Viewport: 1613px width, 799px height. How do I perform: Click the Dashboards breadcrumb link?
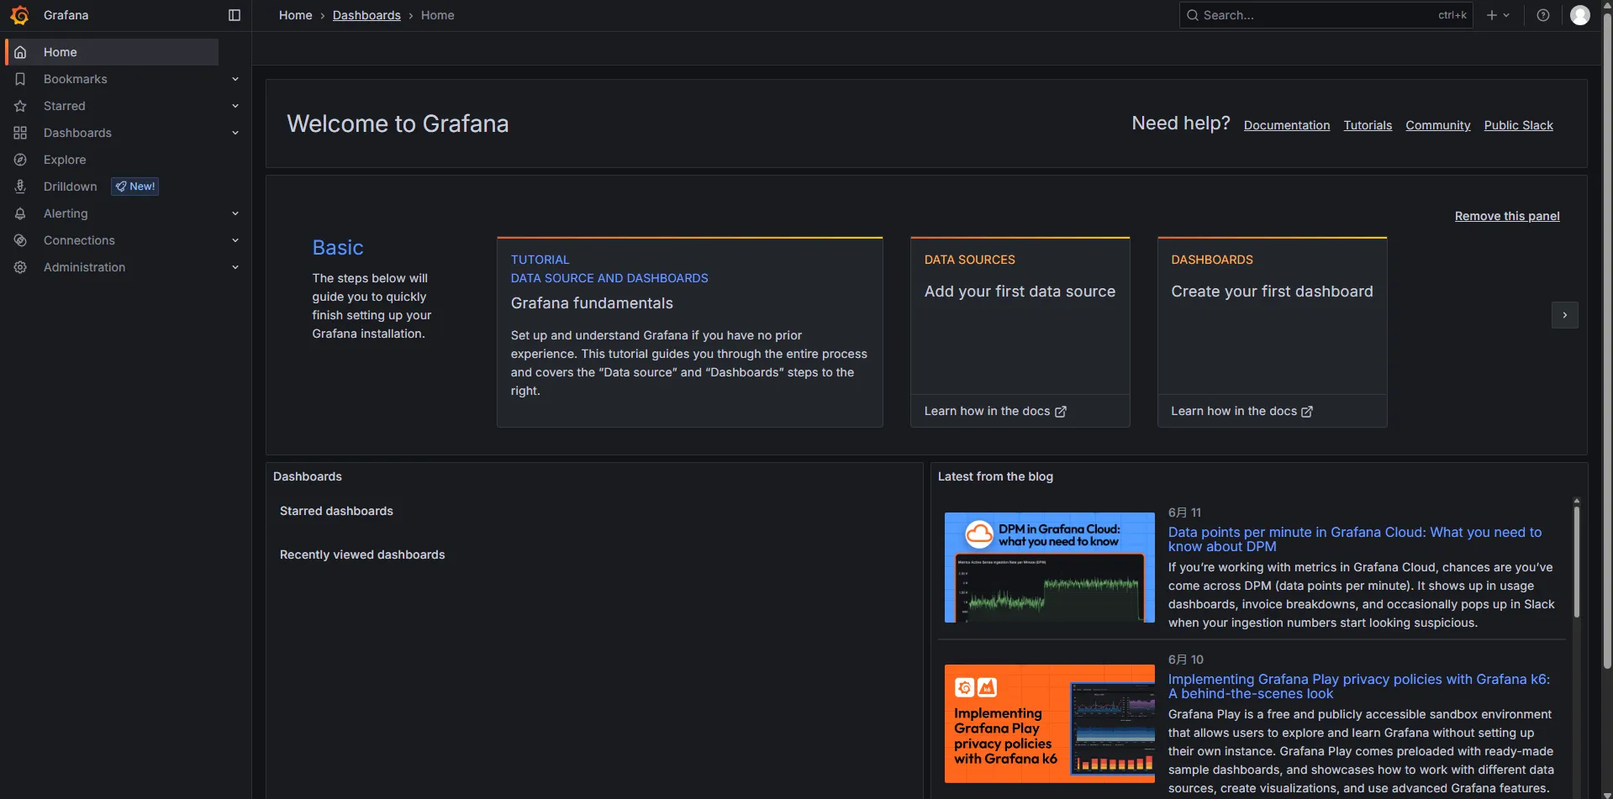pos(366,15)
